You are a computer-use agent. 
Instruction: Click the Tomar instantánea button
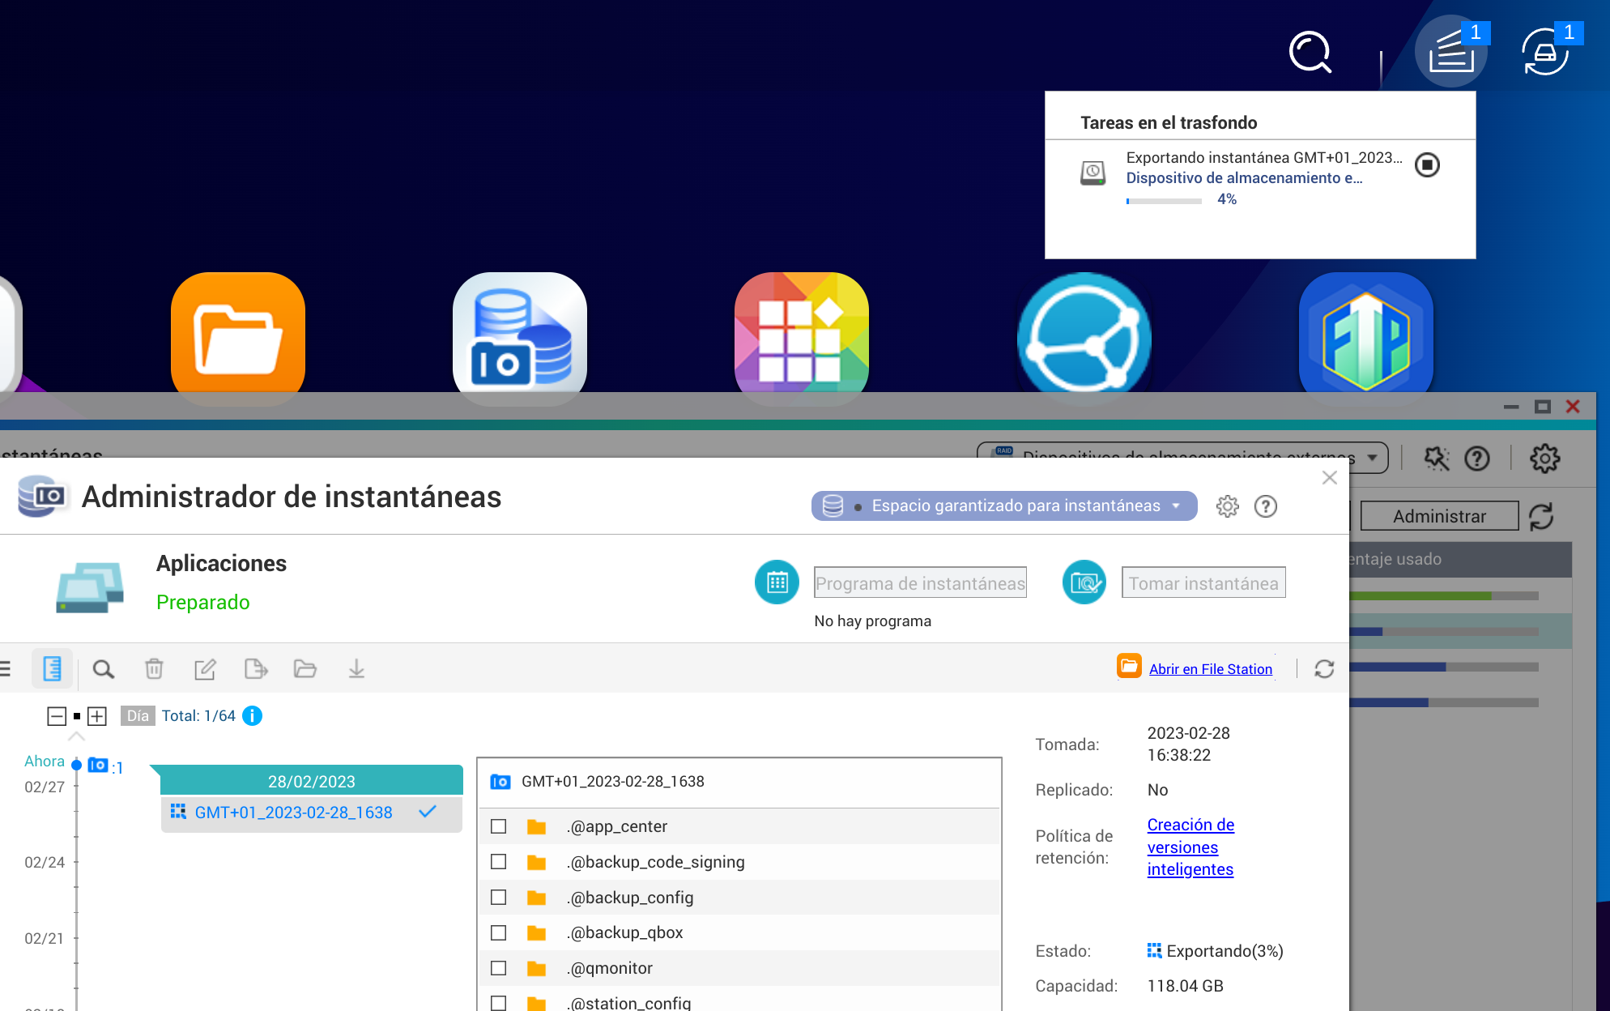tap(1203, 583)
